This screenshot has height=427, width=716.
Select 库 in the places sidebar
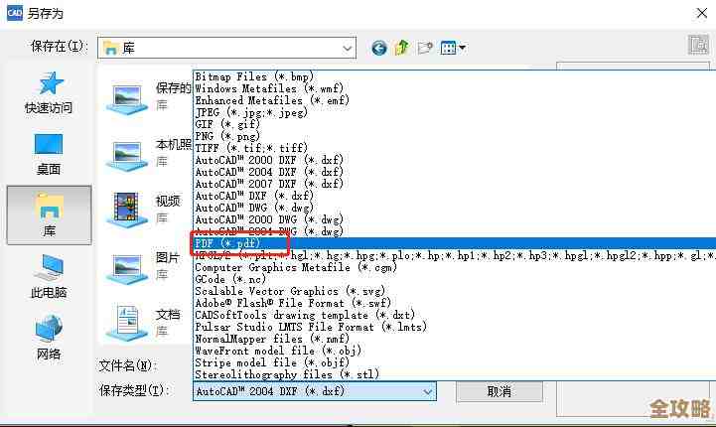pos(49,215)
